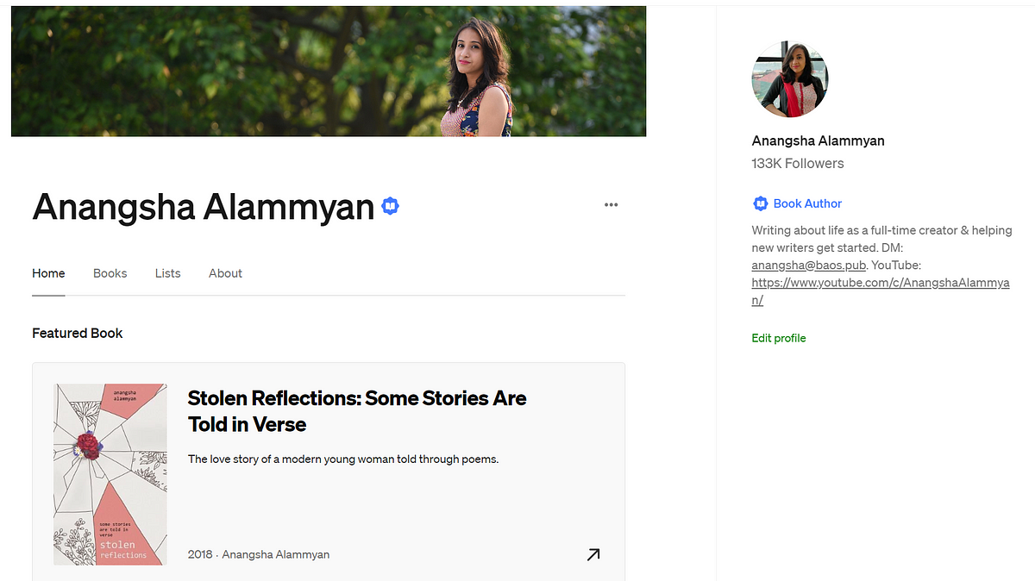Open the Stolen Reflections book title
The width and height of the screenshot is (1035, 581).
point(357,411)
